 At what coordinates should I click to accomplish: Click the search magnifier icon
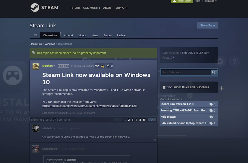(x=214, y=72)
